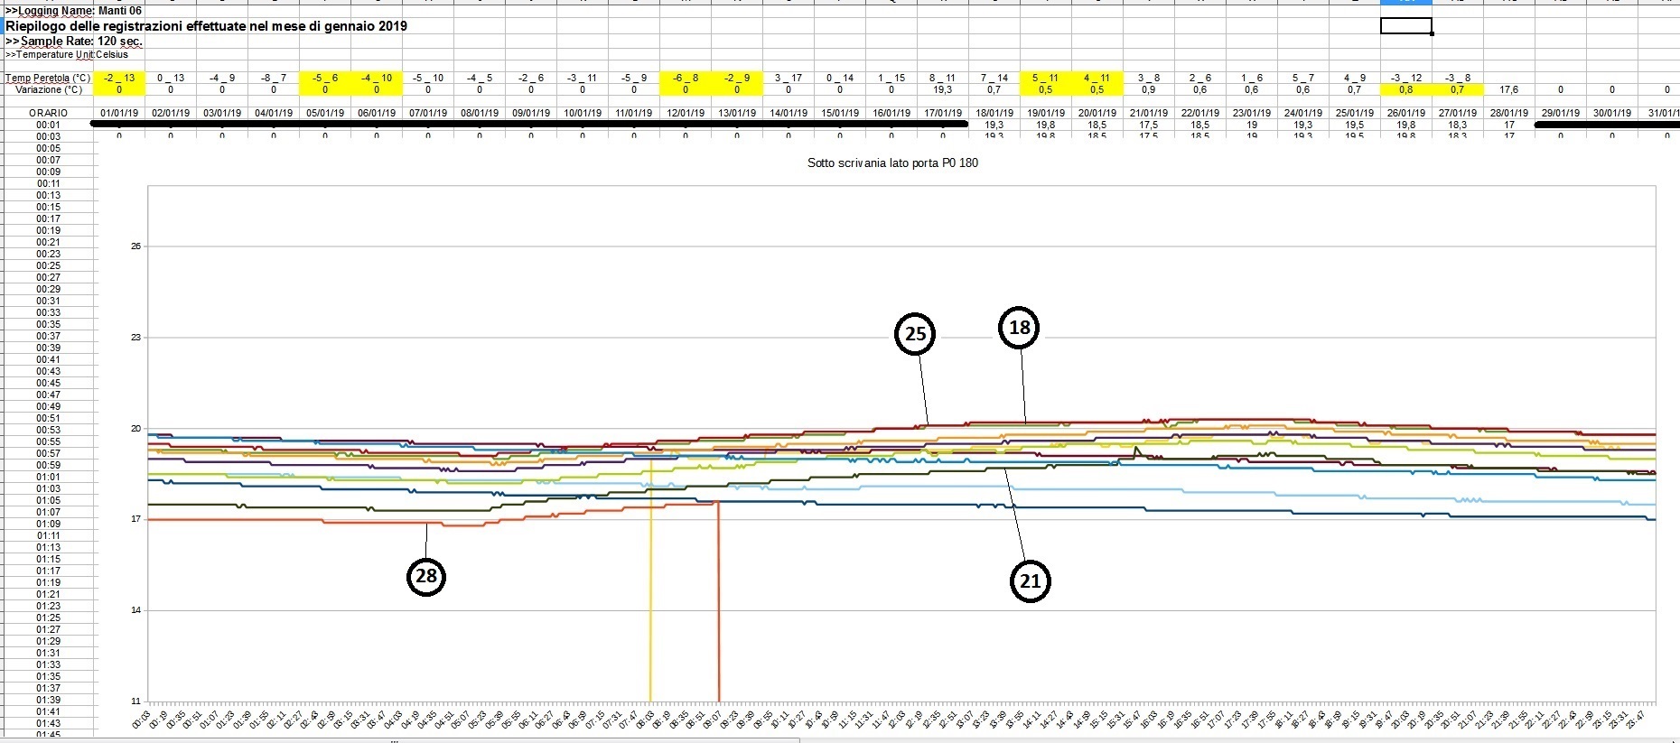
Task: Select the 'Temp Peretola (°C)' row label
Action: coord(48,79)
